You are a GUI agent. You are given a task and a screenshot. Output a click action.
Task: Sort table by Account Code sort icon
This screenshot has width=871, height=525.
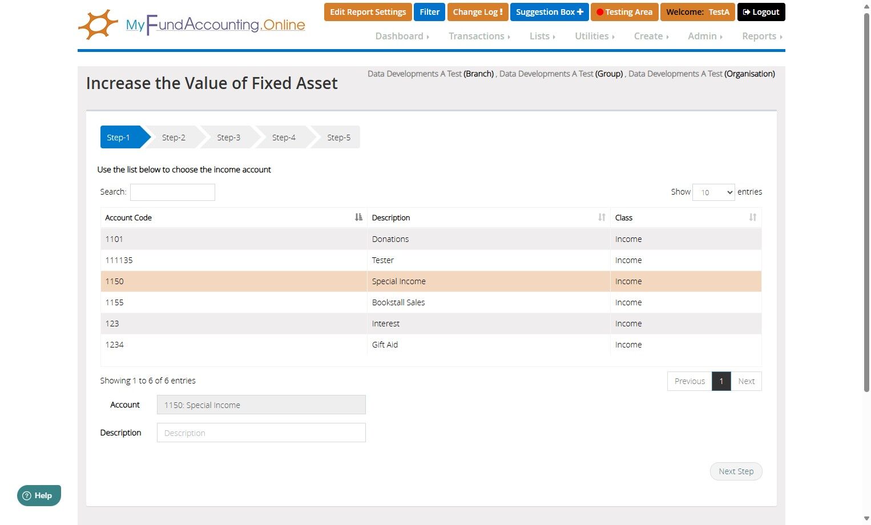click(358, 217)
